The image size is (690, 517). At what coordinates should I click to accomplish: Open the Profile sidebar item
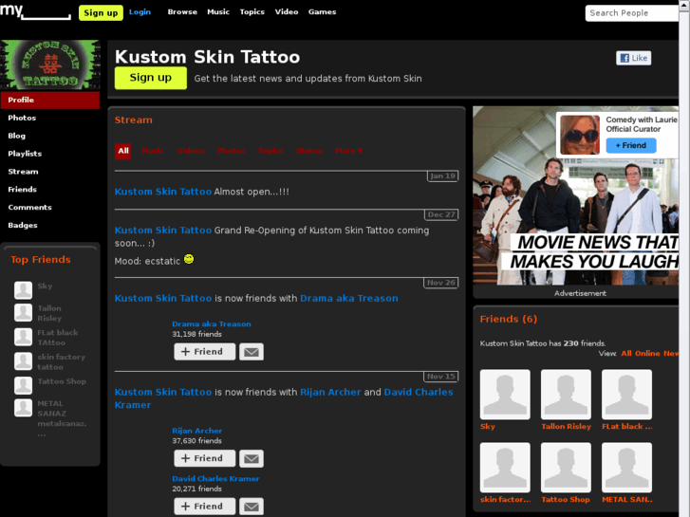[x=50, y=101]
